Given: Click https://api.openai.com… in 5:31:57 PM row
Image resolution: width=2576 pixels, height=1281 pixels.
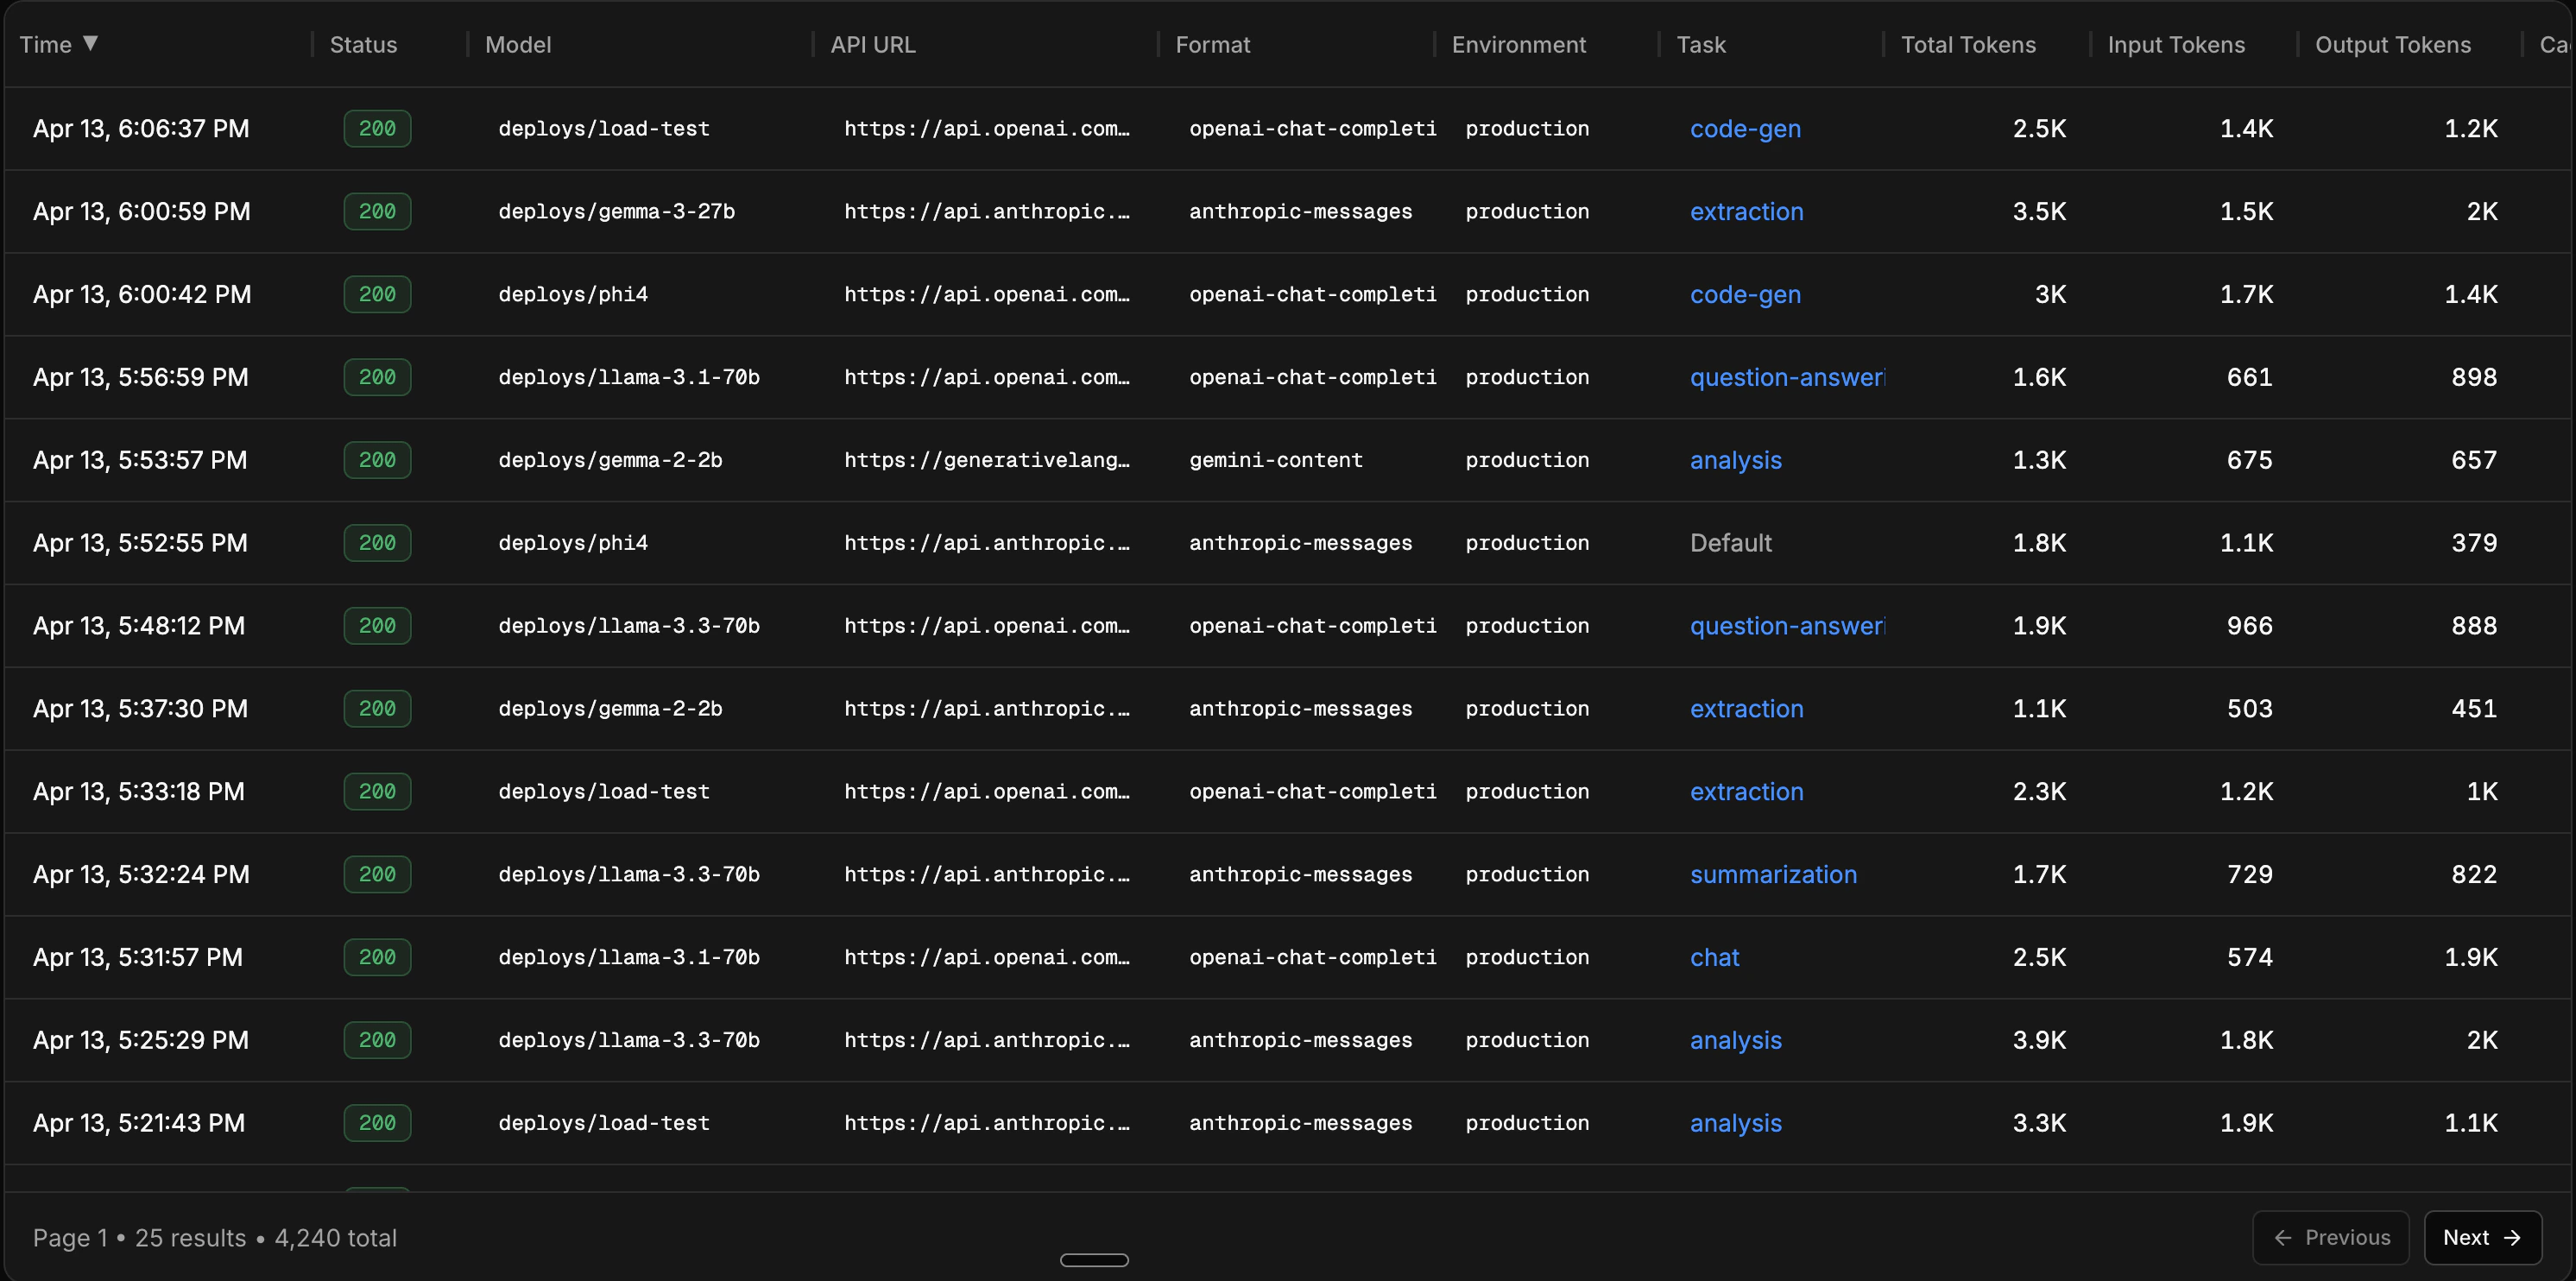Looking at the screenshot, I should point(986,957).
